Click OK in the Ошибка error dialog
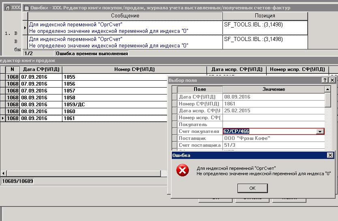338x221 pixels. coord(252,188)
